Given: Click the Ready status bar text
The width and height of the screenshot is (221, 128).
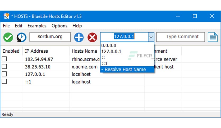Looking at the screenshot, I should (x=7, y=115).
